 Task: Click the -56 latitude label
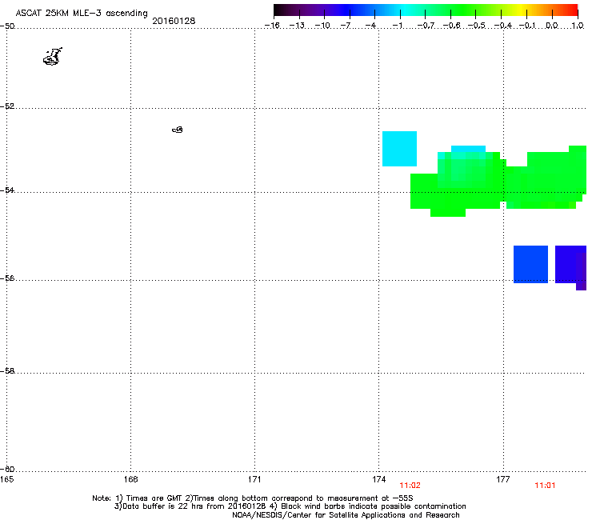[7, 278]
